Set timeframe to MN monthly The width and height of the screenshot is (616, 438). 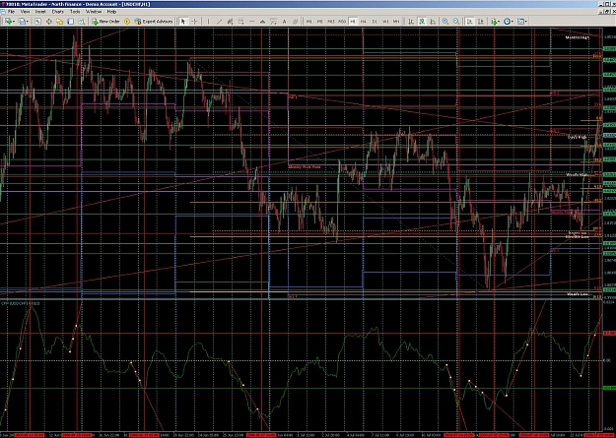tap(396, 22)
